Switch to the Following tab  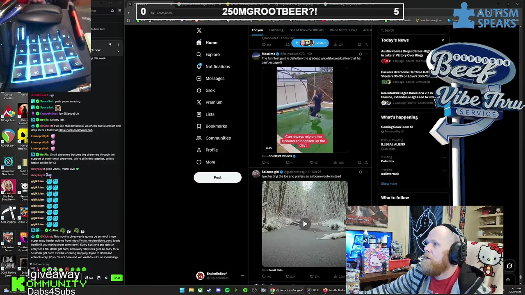[x=276, y=30]
